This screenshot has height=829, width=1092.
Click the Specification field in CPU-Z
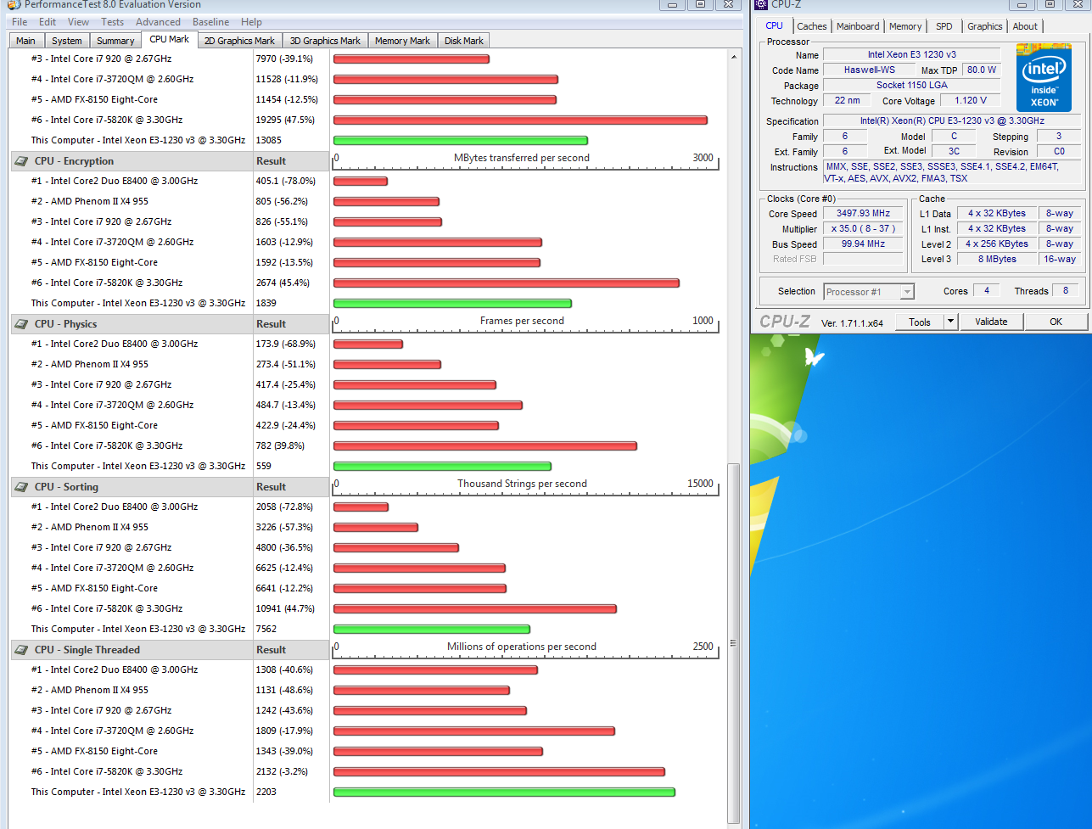[951, 121]
